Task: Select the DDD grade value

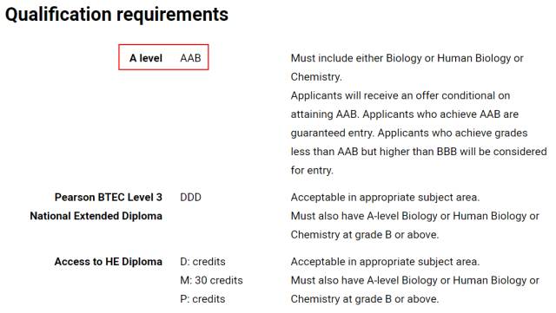Action: 190,197
